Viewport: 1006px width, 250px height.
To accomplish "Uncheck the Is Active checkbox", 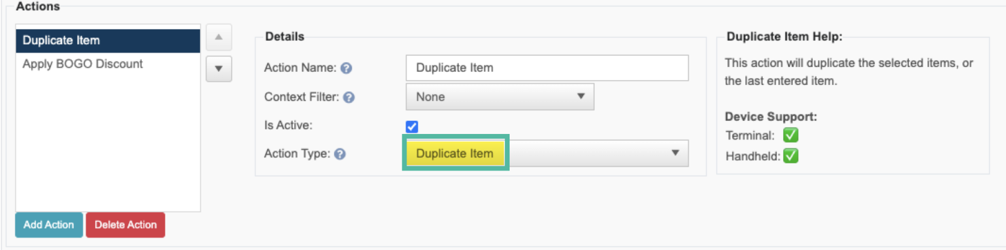I will click(412, 127).
